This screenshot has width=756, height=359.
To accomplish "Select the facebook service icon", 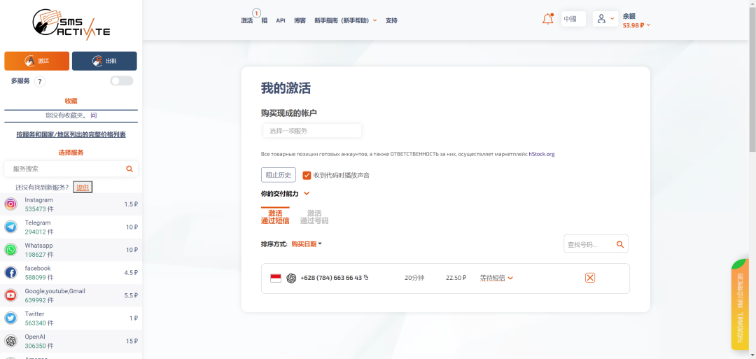I will [x=10, y=272].
